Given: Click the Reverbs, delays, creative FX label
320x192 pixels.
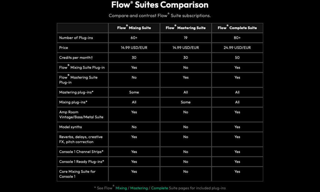Looking at the screenshot, I should click(81, 139).
